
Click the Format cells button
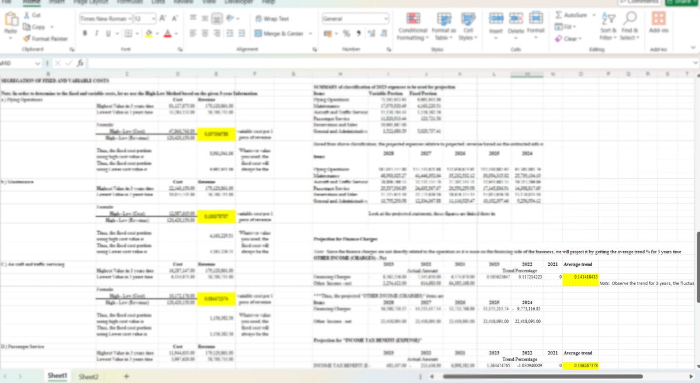[x=536, y=26]
